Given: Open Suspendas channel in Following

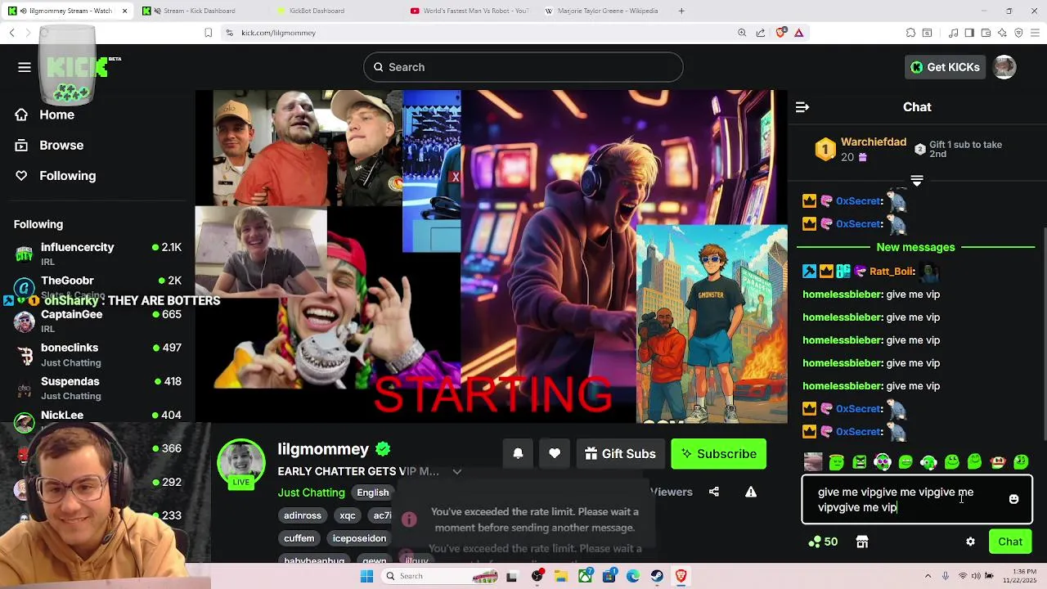Looking at the screenshot, I should click(x=98, y=388).
